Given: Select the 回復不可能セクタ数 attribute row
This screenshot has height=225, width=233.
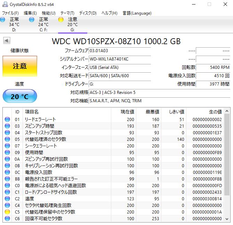Looking at the screenshot, I should tap(113, 219).
